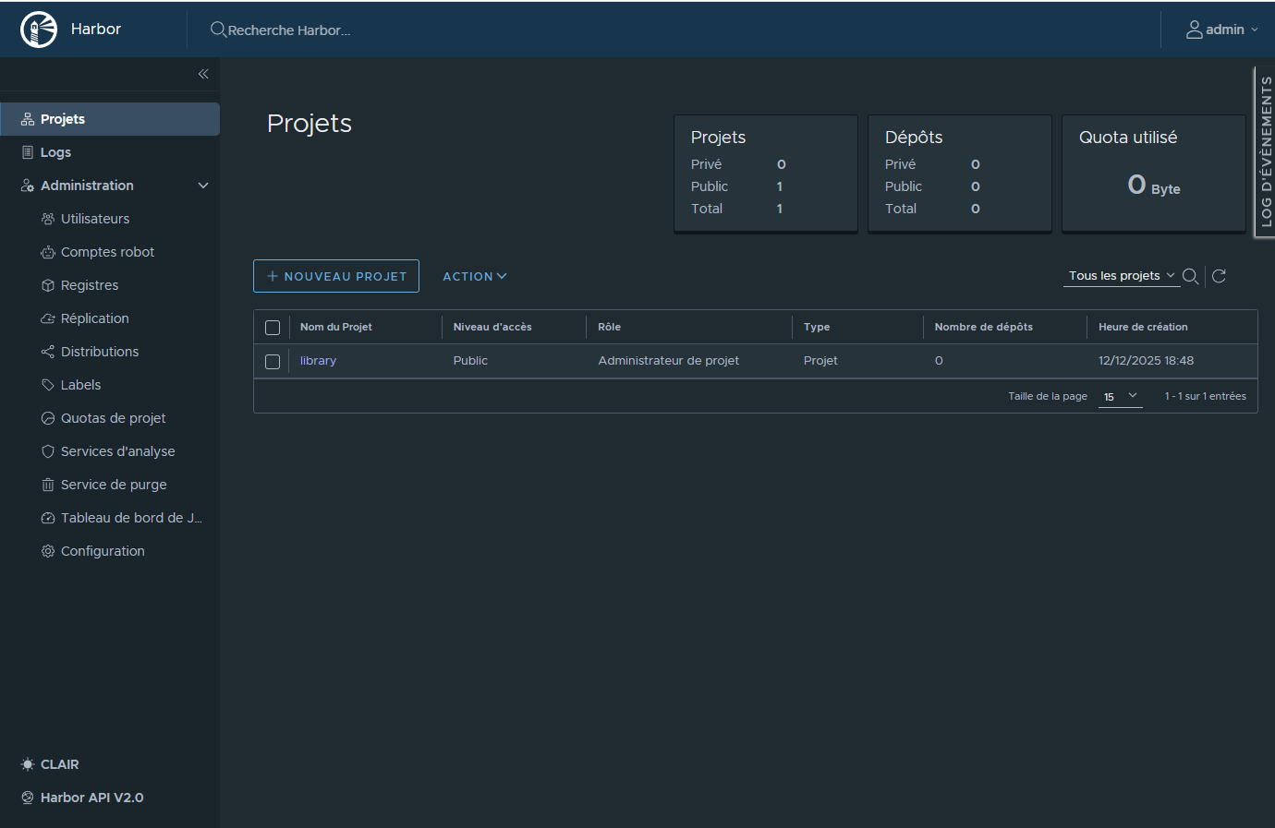Open the Tous les projets filter dropdown

(1121, 276)
